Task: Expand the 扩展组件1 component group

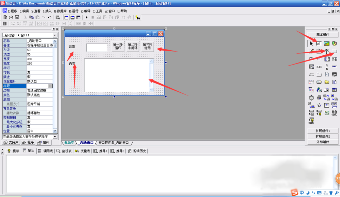Action: coord(323,131)
